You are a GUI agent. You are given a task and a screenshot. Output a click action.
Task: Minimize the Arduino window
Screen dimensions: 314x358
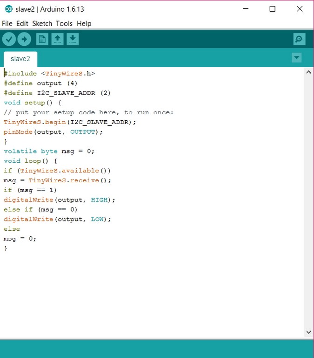pos(246,9)
